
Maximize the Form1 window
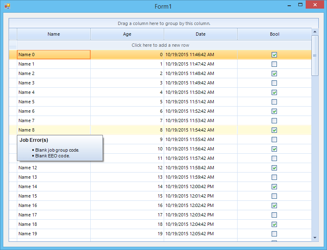click(x=300, y=5)
